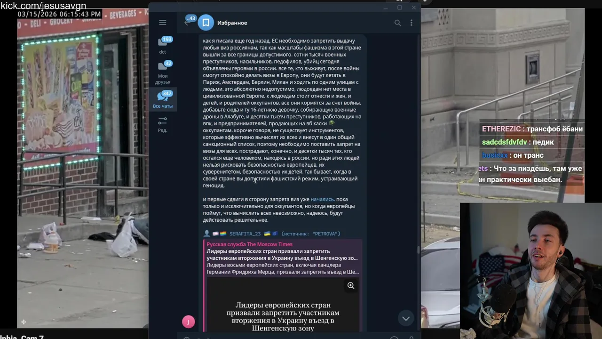Open the three-dot chat options menu
The image size is (602, 339).
coord(411,23)
